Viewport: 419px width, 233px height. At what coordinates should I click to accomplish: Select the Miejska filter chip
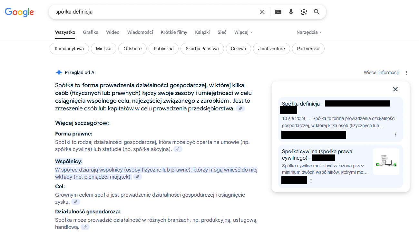click(x=103, y=49)
